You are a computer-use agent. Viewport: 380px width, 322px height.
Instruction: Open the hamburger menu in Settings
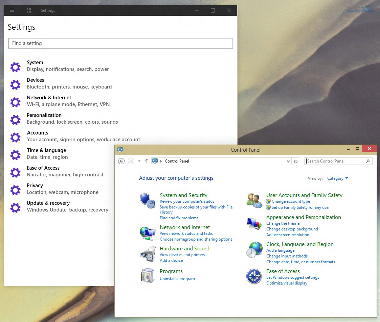pyautogui.click(x=12, y=10)
